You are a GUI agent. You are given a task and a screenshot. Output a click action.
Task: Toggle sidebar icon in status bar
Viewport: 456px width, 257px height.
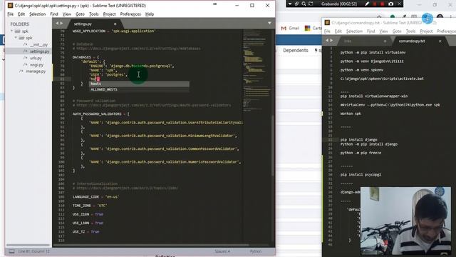click(11, 251)
